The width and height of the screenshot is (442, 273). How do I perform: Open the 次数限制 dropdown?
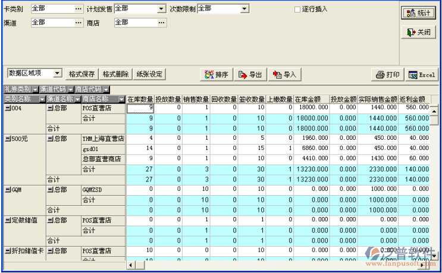[x=244, y=9]
